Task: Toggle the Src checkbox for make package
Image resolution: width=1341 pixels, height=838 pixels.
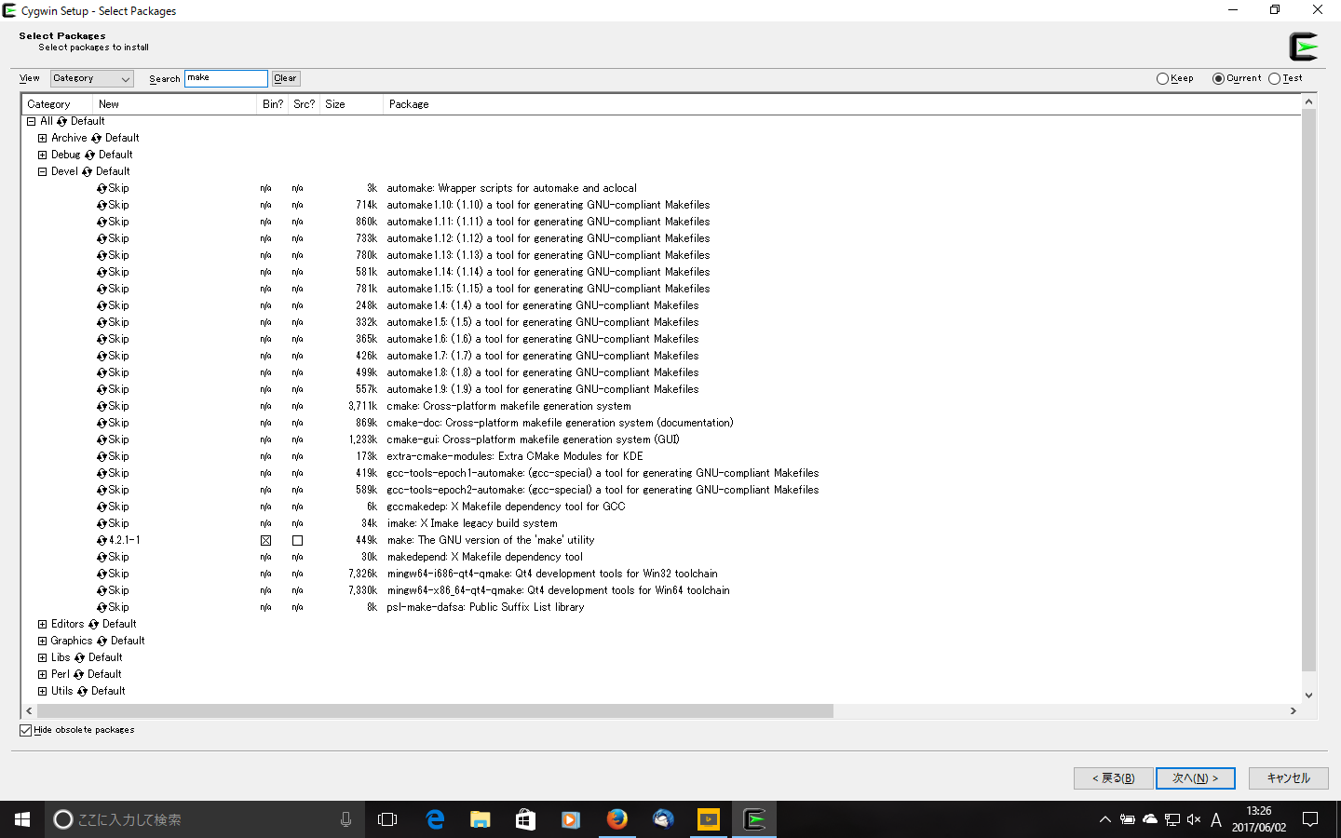Action: (x=298, y=540)
